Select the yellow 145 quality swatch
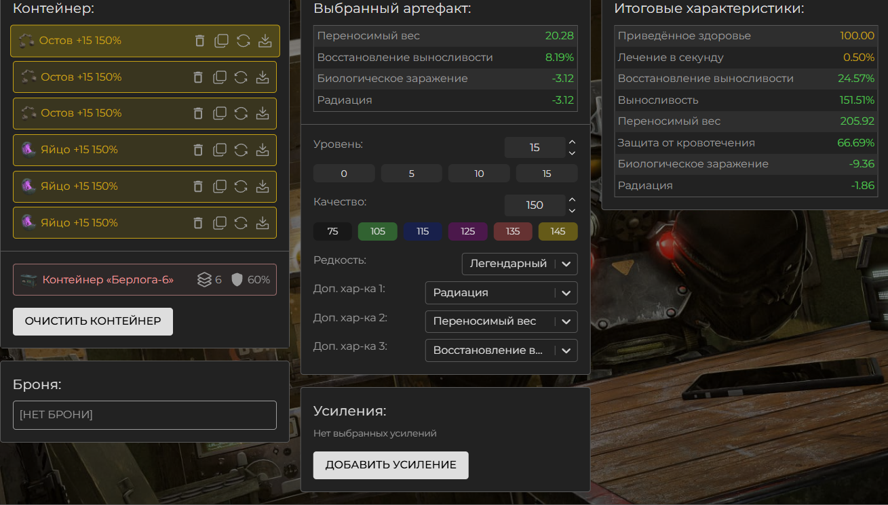The height and width of the screenshot is (505, 888). [558, 231]
